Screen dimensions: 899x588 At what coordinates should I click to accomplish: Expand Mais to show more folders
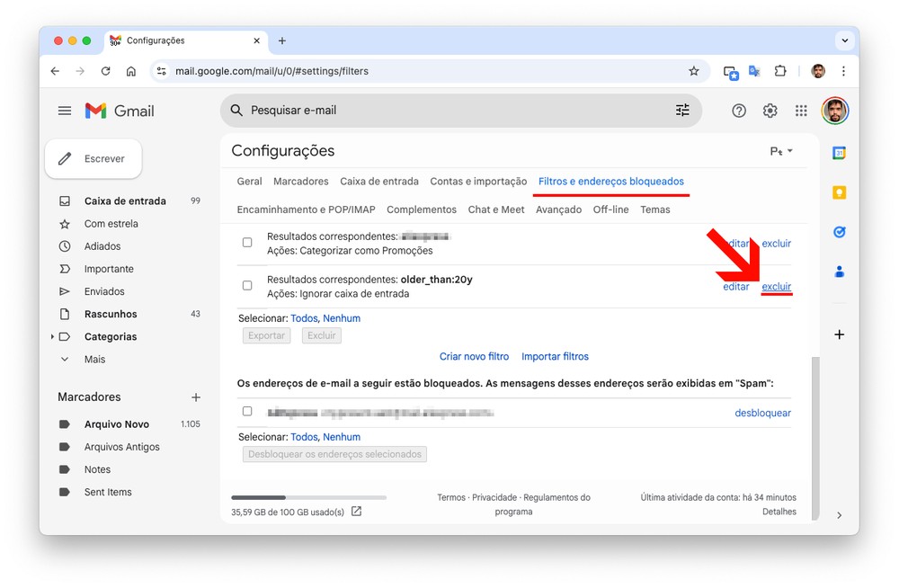pyautogui.click(x=65, y=360)
